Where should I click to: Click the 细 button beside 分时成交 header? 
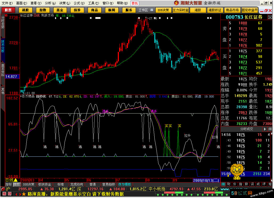[x=270, y=129]
